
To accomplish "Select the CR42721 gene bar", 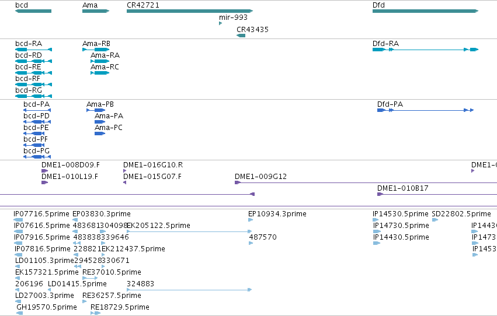I will (x=190, y=11).
